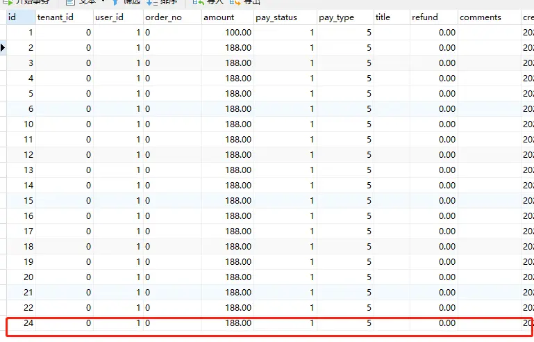Screen dimensions: 534x342
Task: Select the title column header
Action: coord(392,17)
